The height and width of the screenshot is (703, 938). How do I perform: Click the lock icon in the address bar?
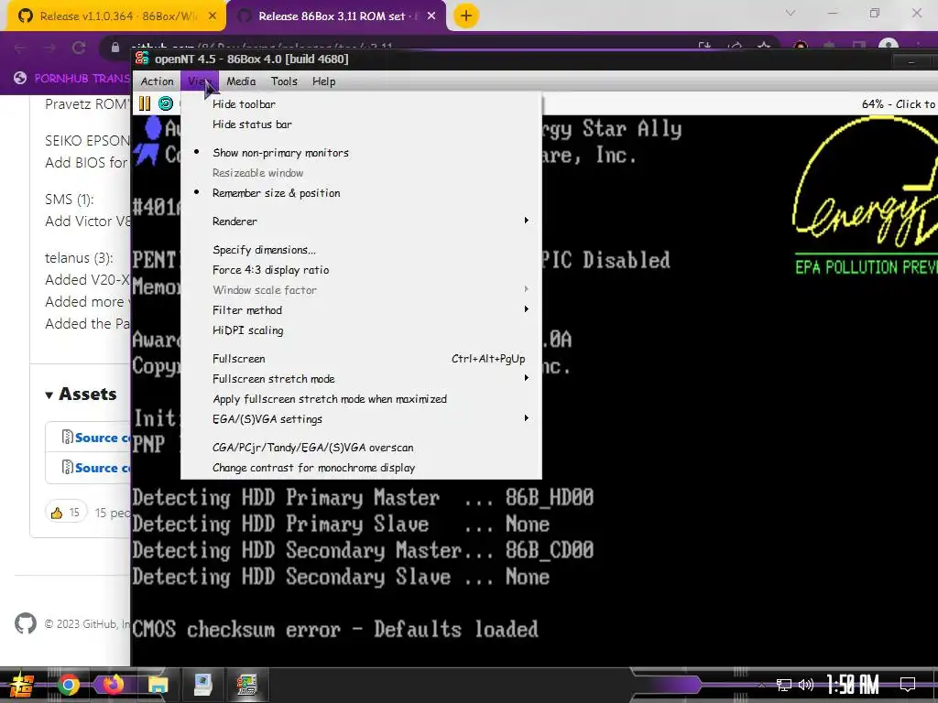[115, 48]
